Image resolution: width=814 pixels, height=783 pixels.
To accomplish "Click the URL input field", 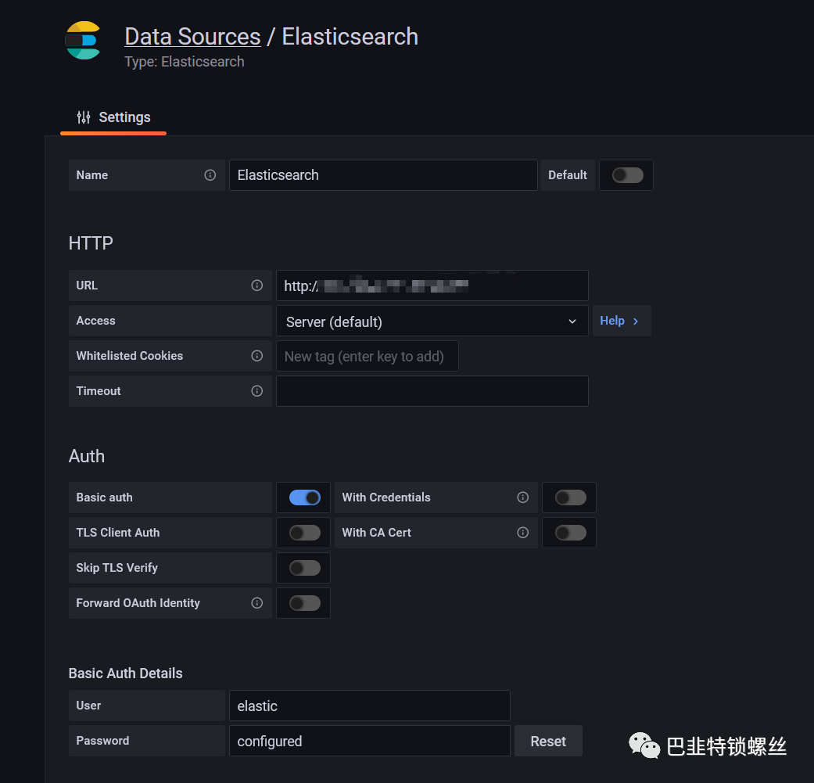I will coord(432,286).
